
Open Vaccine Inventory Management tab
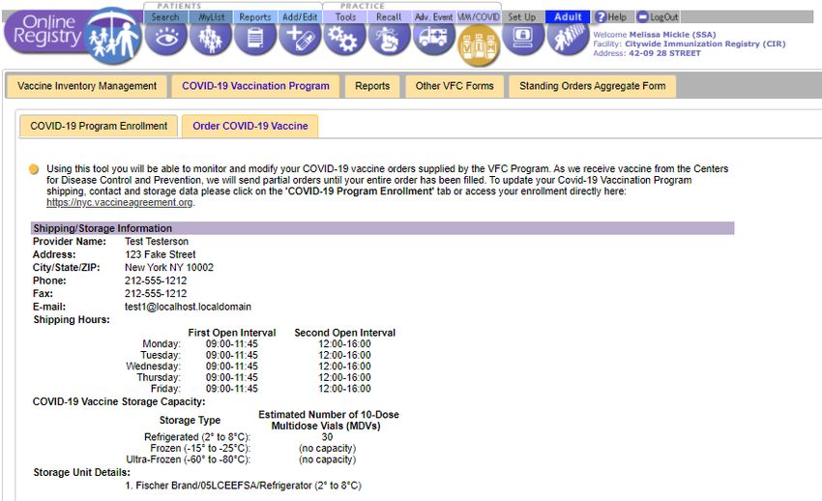coord(87,86)
